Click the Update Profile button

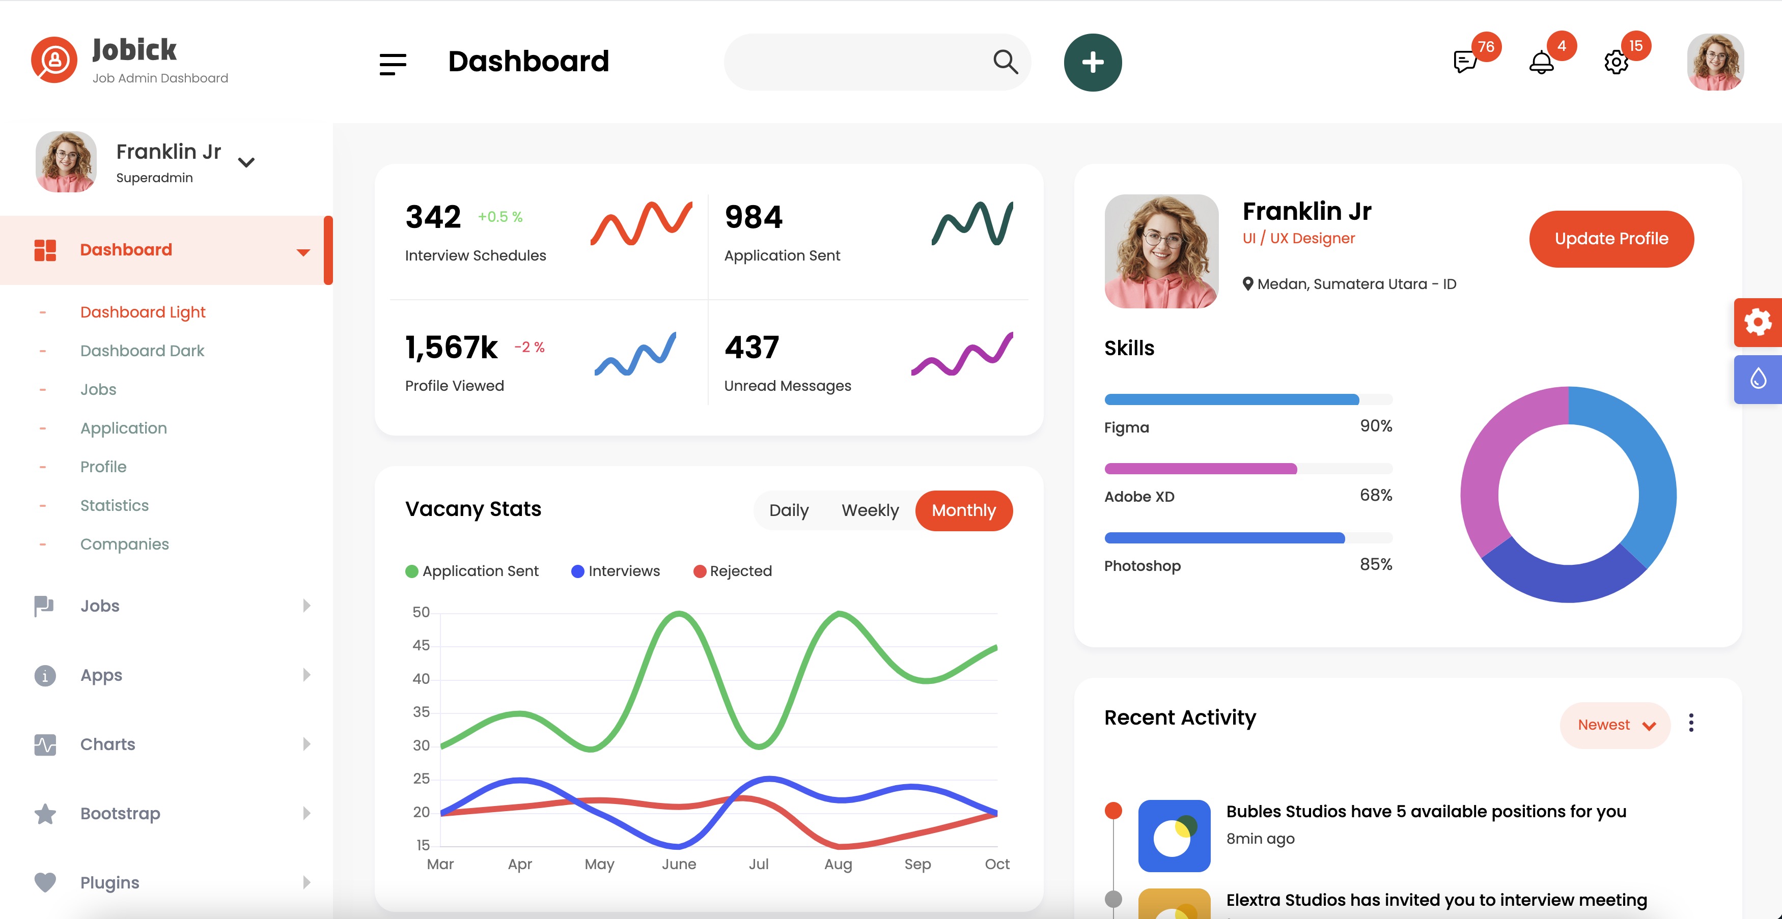1611,238
